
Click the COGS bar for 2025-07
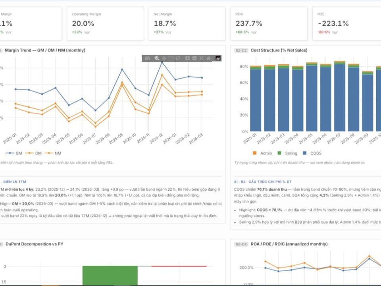click(340, 98)
